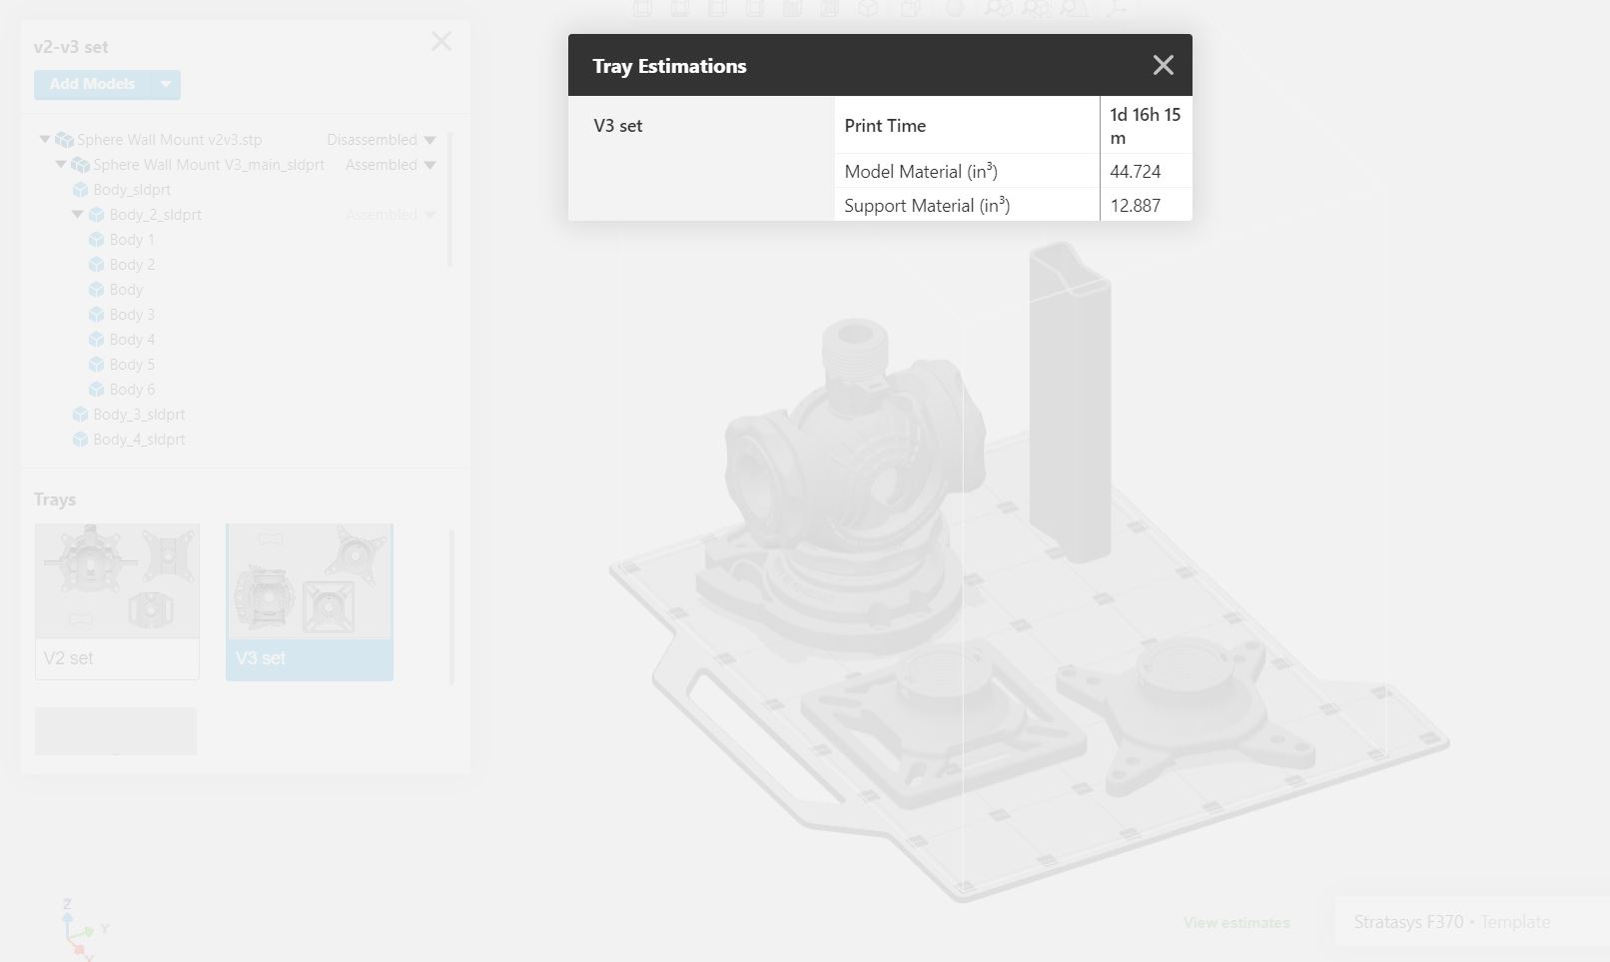Collapse the Sphere Wall Mount v2v3.stp tree node
The image size is (1610, 962).
pyautogui.click(x=45, y=139)
